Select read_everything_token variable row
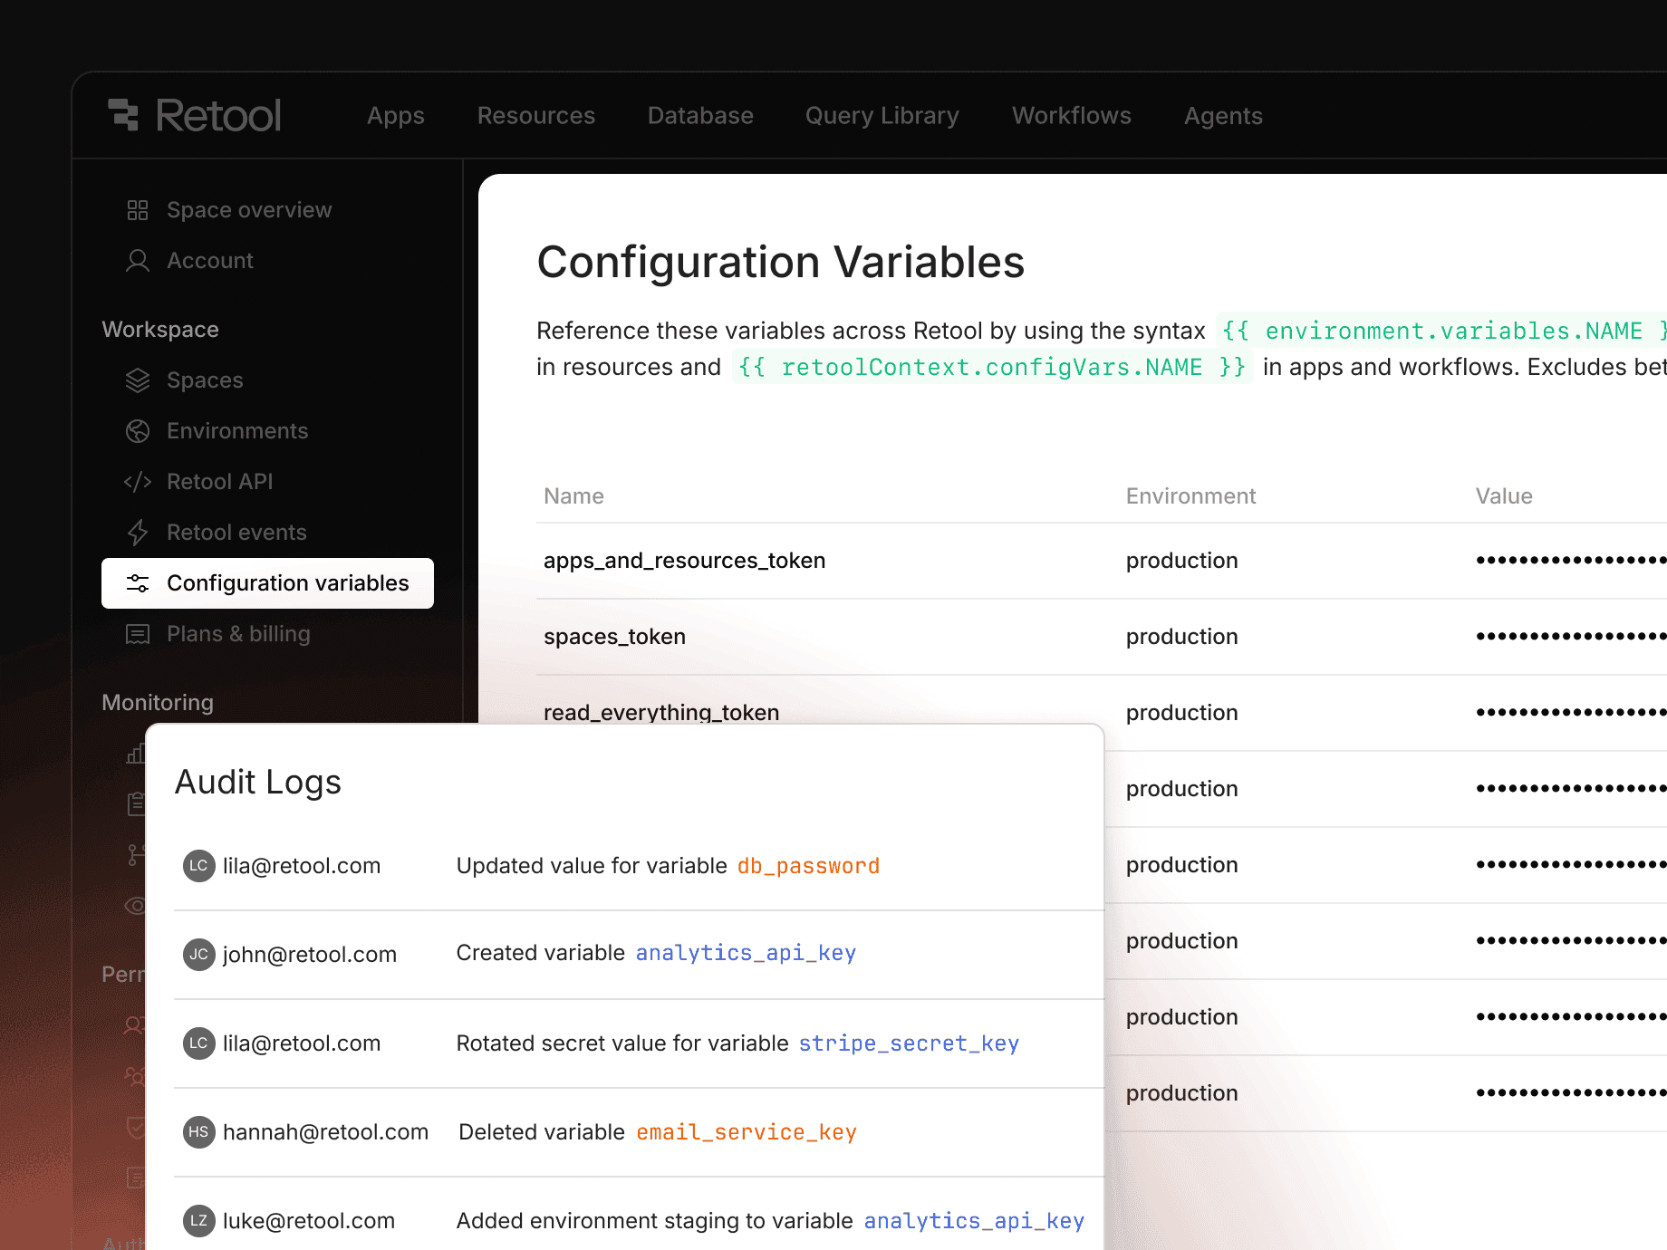The height and width of the screenshot is (1250, 1667). (x=1102, y=713)
